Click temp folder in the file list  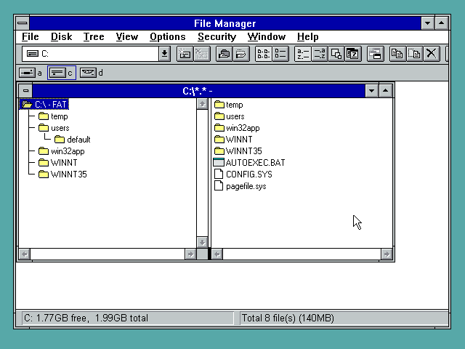(229, 105)
